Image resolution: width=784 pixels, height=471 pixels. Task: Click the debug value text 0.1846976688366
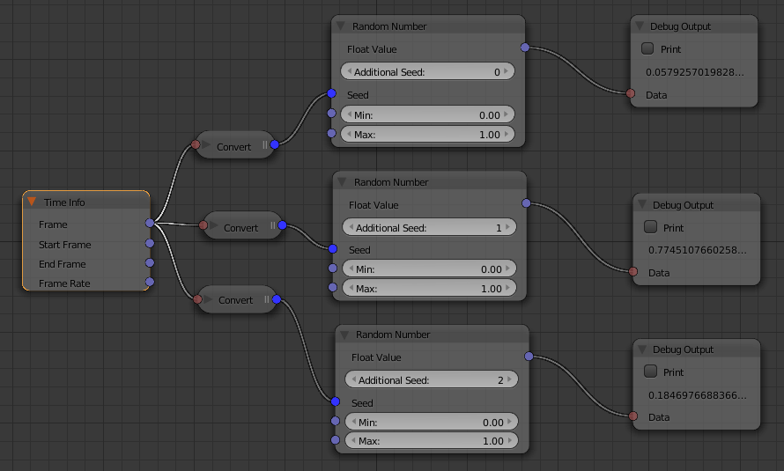[x=697, y=395]
